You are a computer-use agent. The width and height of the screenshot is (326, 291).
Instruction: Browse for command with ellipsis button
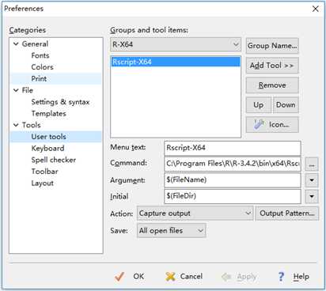[x=312, y=164]
